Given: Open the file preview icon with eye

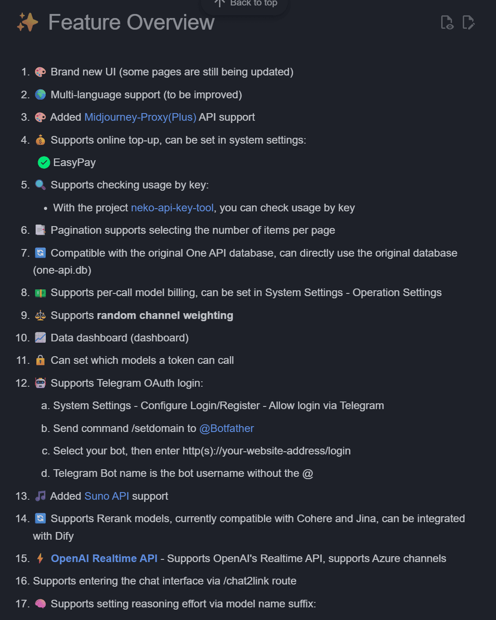Looking at the screenshot, I should 447,22.
